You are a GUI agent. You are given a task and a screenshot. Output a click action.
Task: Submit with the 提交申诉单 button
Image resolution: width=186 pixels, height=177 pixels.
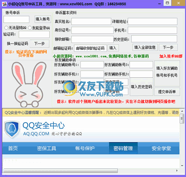167,92
